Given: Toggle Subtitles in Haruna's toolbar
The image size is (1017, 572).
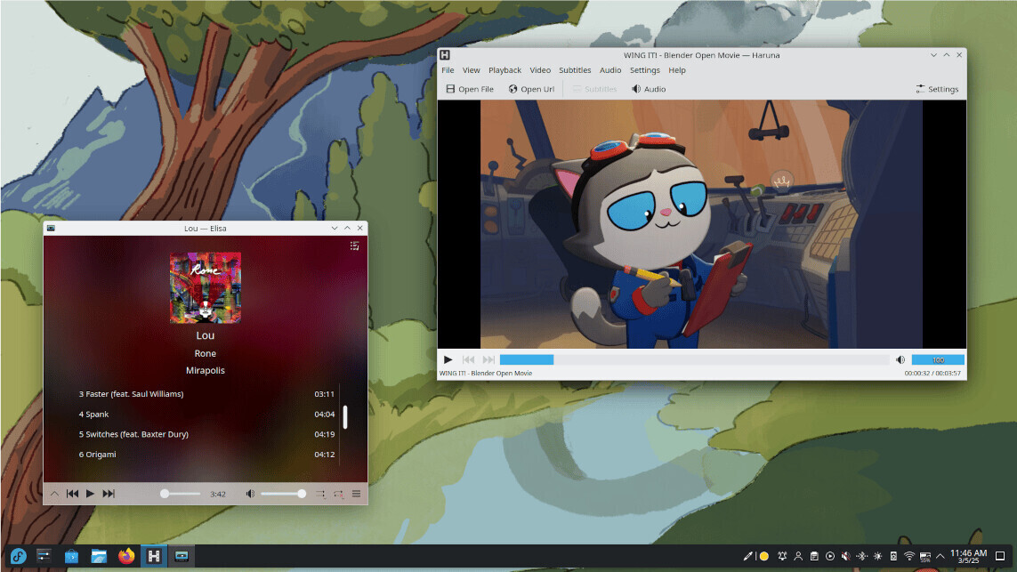Looking at the screenshot, I should pos(593,89).
